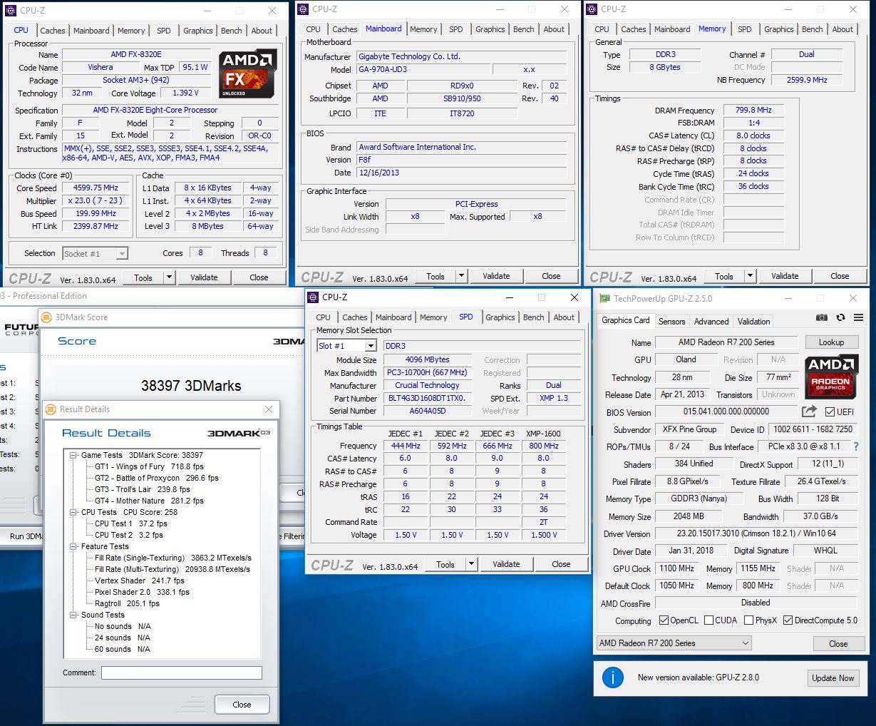
Task: Click the Result Details window title icon
Action: point(51,409)
